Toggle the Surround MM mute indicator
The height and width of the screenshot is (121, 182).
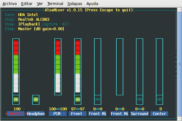(x=139, y=100)
